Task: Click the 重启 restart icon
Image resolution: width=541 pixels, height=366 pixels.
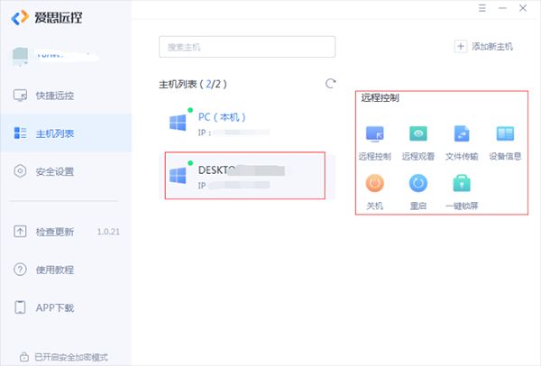Action: 417,185
